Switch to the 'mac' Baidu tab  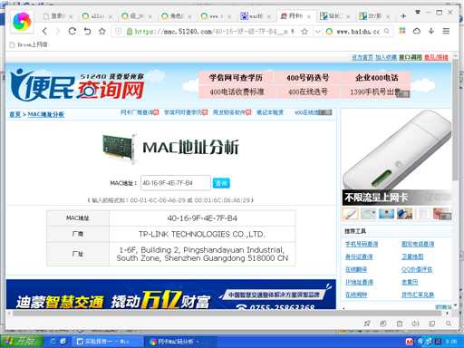pyautogui.click(x=256, y=16)
